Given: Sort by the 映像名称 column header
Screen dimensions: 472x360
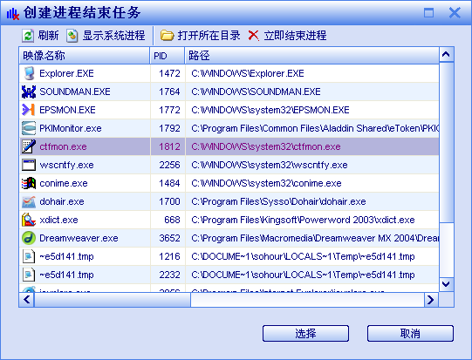Looking at the screenshot, I should coord(85,56).
